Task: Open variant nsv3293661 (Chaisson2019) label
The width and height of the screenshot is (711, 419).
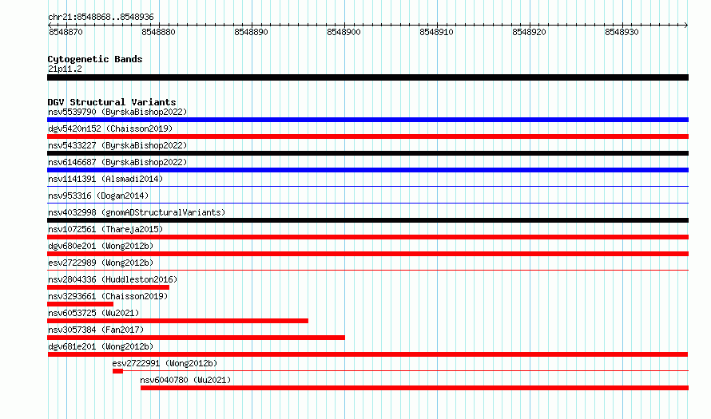Action: 108,296
